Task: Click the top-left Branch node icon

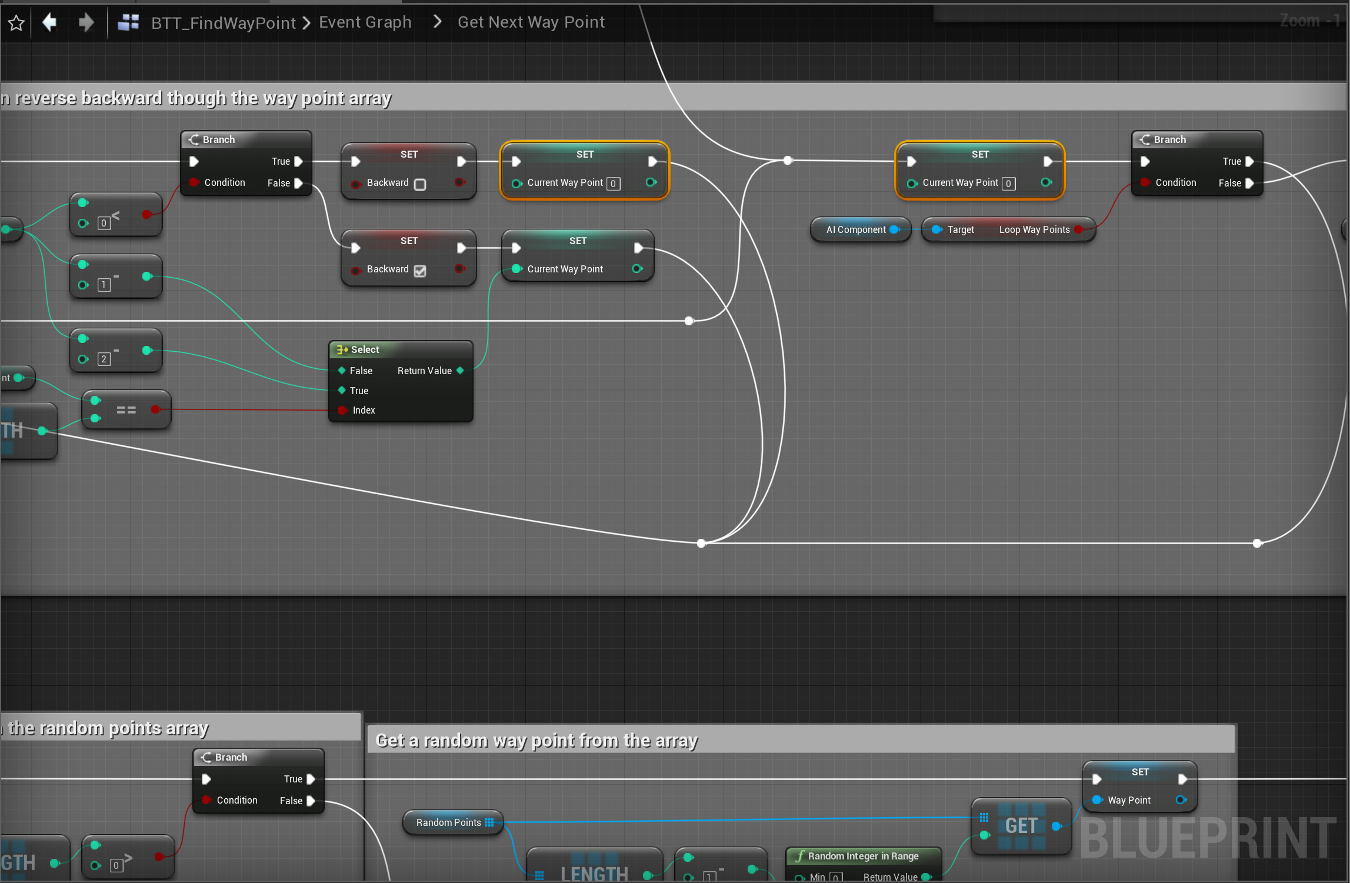Action: coord(194,139)
